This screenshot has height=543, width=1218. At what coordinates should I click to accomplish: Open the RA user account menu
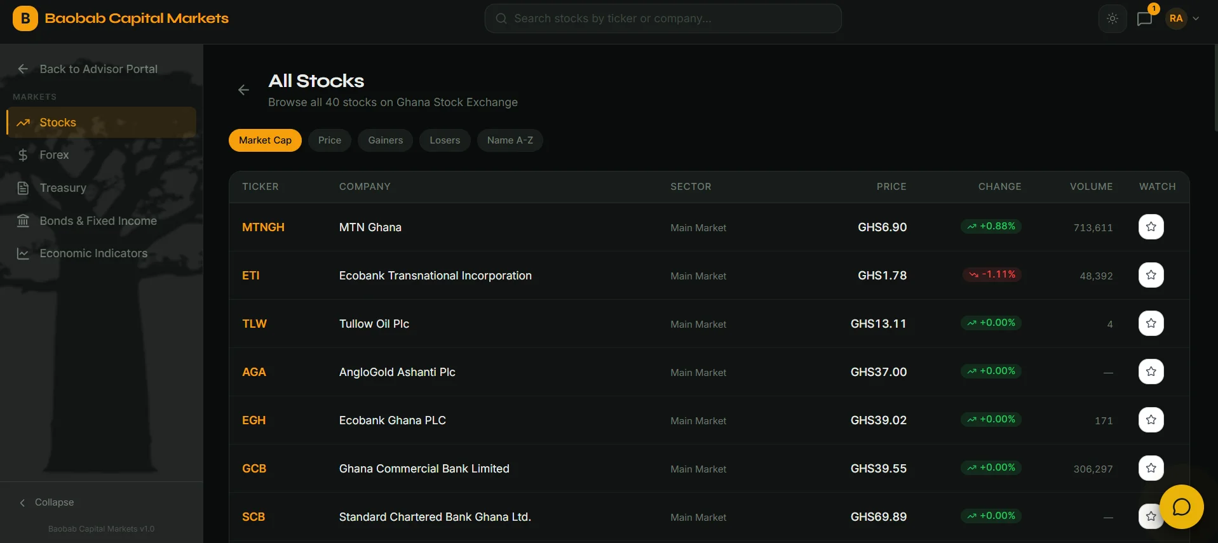pyautogui.click(x=1184, y=18)
